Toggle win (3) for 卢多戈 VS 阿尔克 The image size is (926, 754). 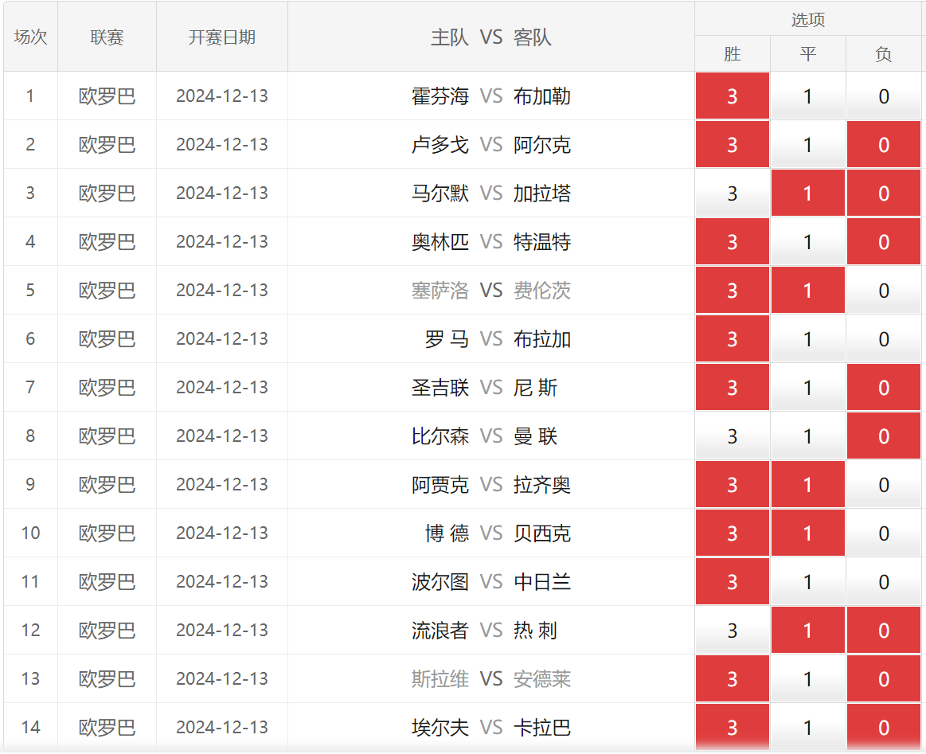733,145
